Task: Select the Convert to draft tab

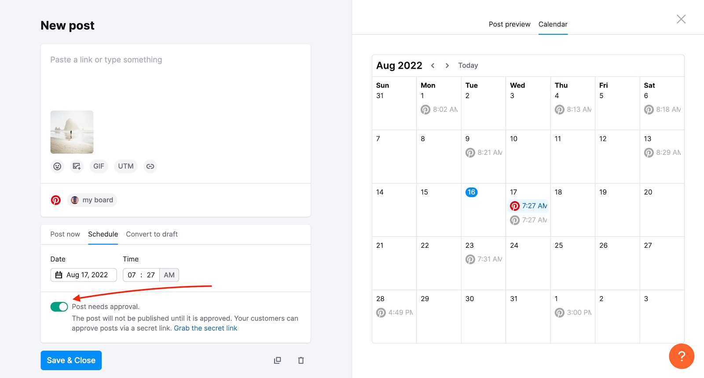Action: tap(151, 234)
